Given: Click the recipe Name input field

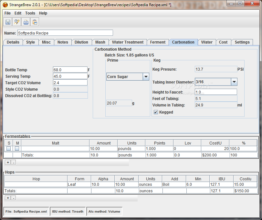Looking at the screenshot, I should click(x=65, y=33).
